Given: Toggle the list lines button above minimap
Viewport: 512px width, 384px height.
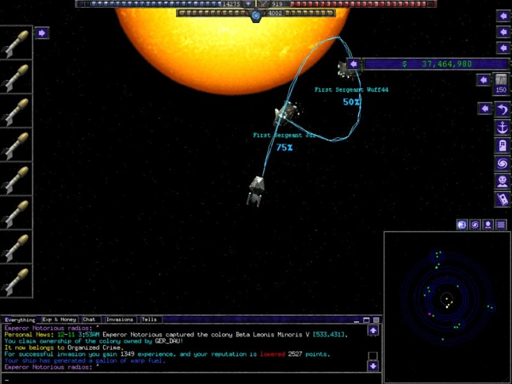Looking at the screenshot, I should [500, 225].
